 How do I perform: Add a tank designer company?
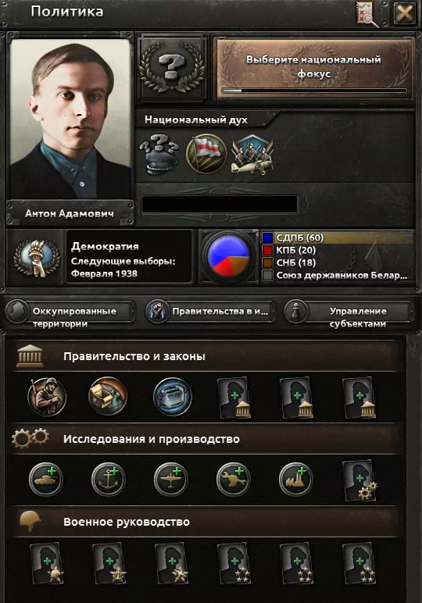pyautogui.click(x=46, y=479)
